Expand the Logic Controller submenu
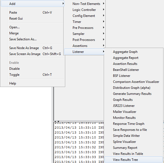 (84, 10)
